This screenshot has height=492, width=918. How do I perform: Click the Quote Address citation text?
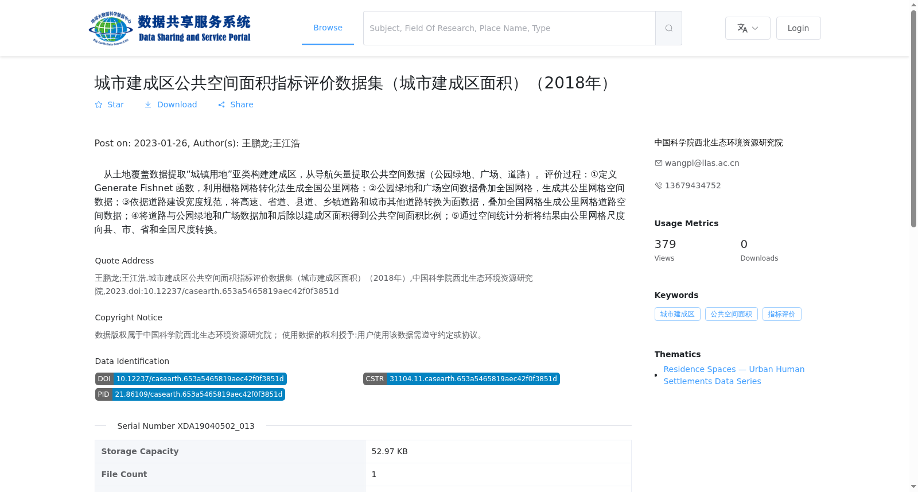click(x=314, y=285)
